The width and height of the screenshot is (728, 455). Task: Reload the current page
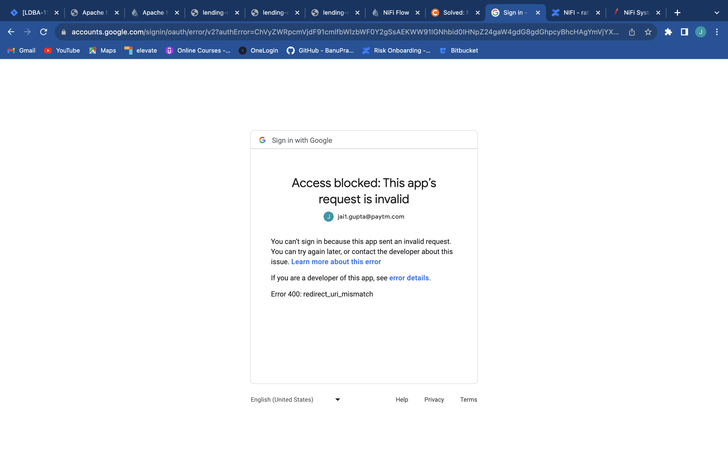tap(44, 32)
